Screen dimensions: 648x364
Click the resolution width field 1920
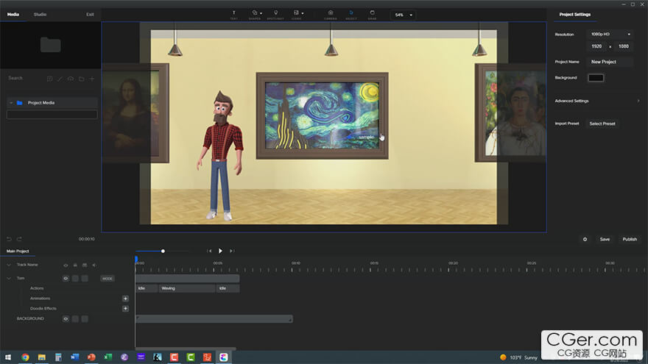(596, 46)
